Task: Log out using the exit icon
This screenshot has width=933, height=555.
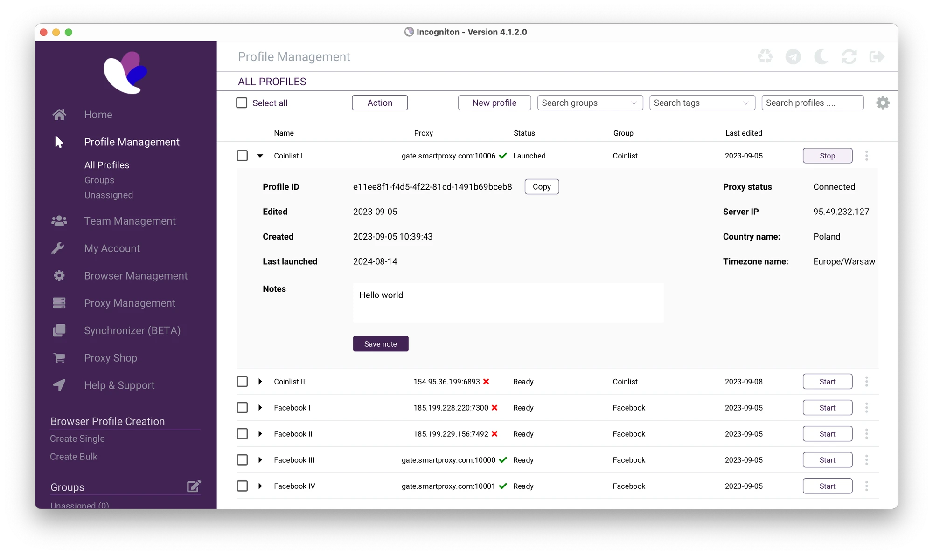Action: tap(877, 57)
